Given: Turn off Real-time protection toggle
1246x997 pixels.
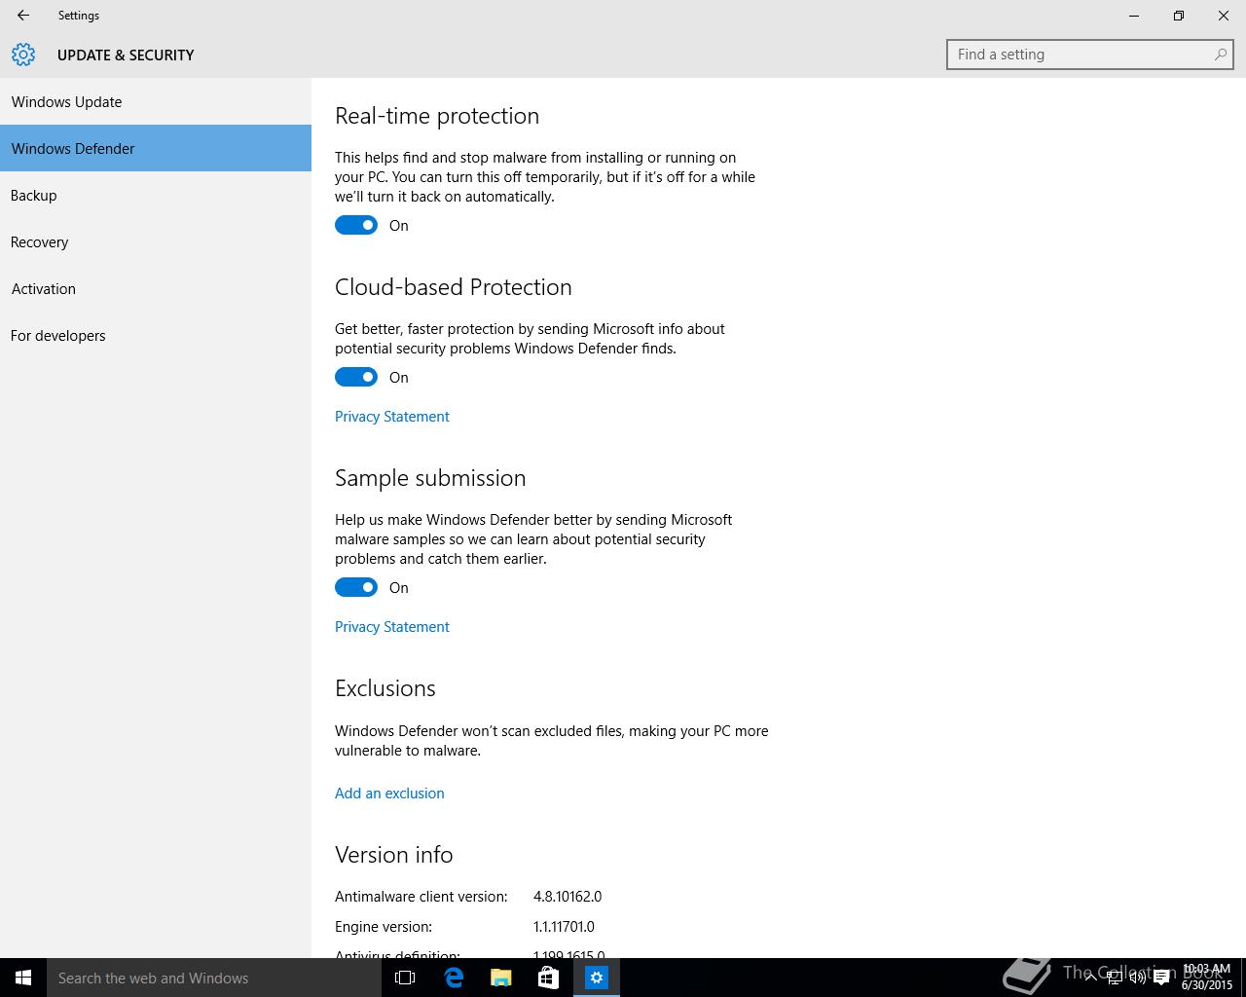Looking at the screenshot, I should click(356, 225).
